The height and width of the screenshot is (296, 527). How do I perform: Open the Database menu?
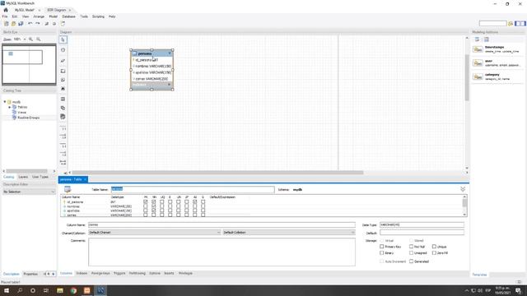[x=68, y=16]
